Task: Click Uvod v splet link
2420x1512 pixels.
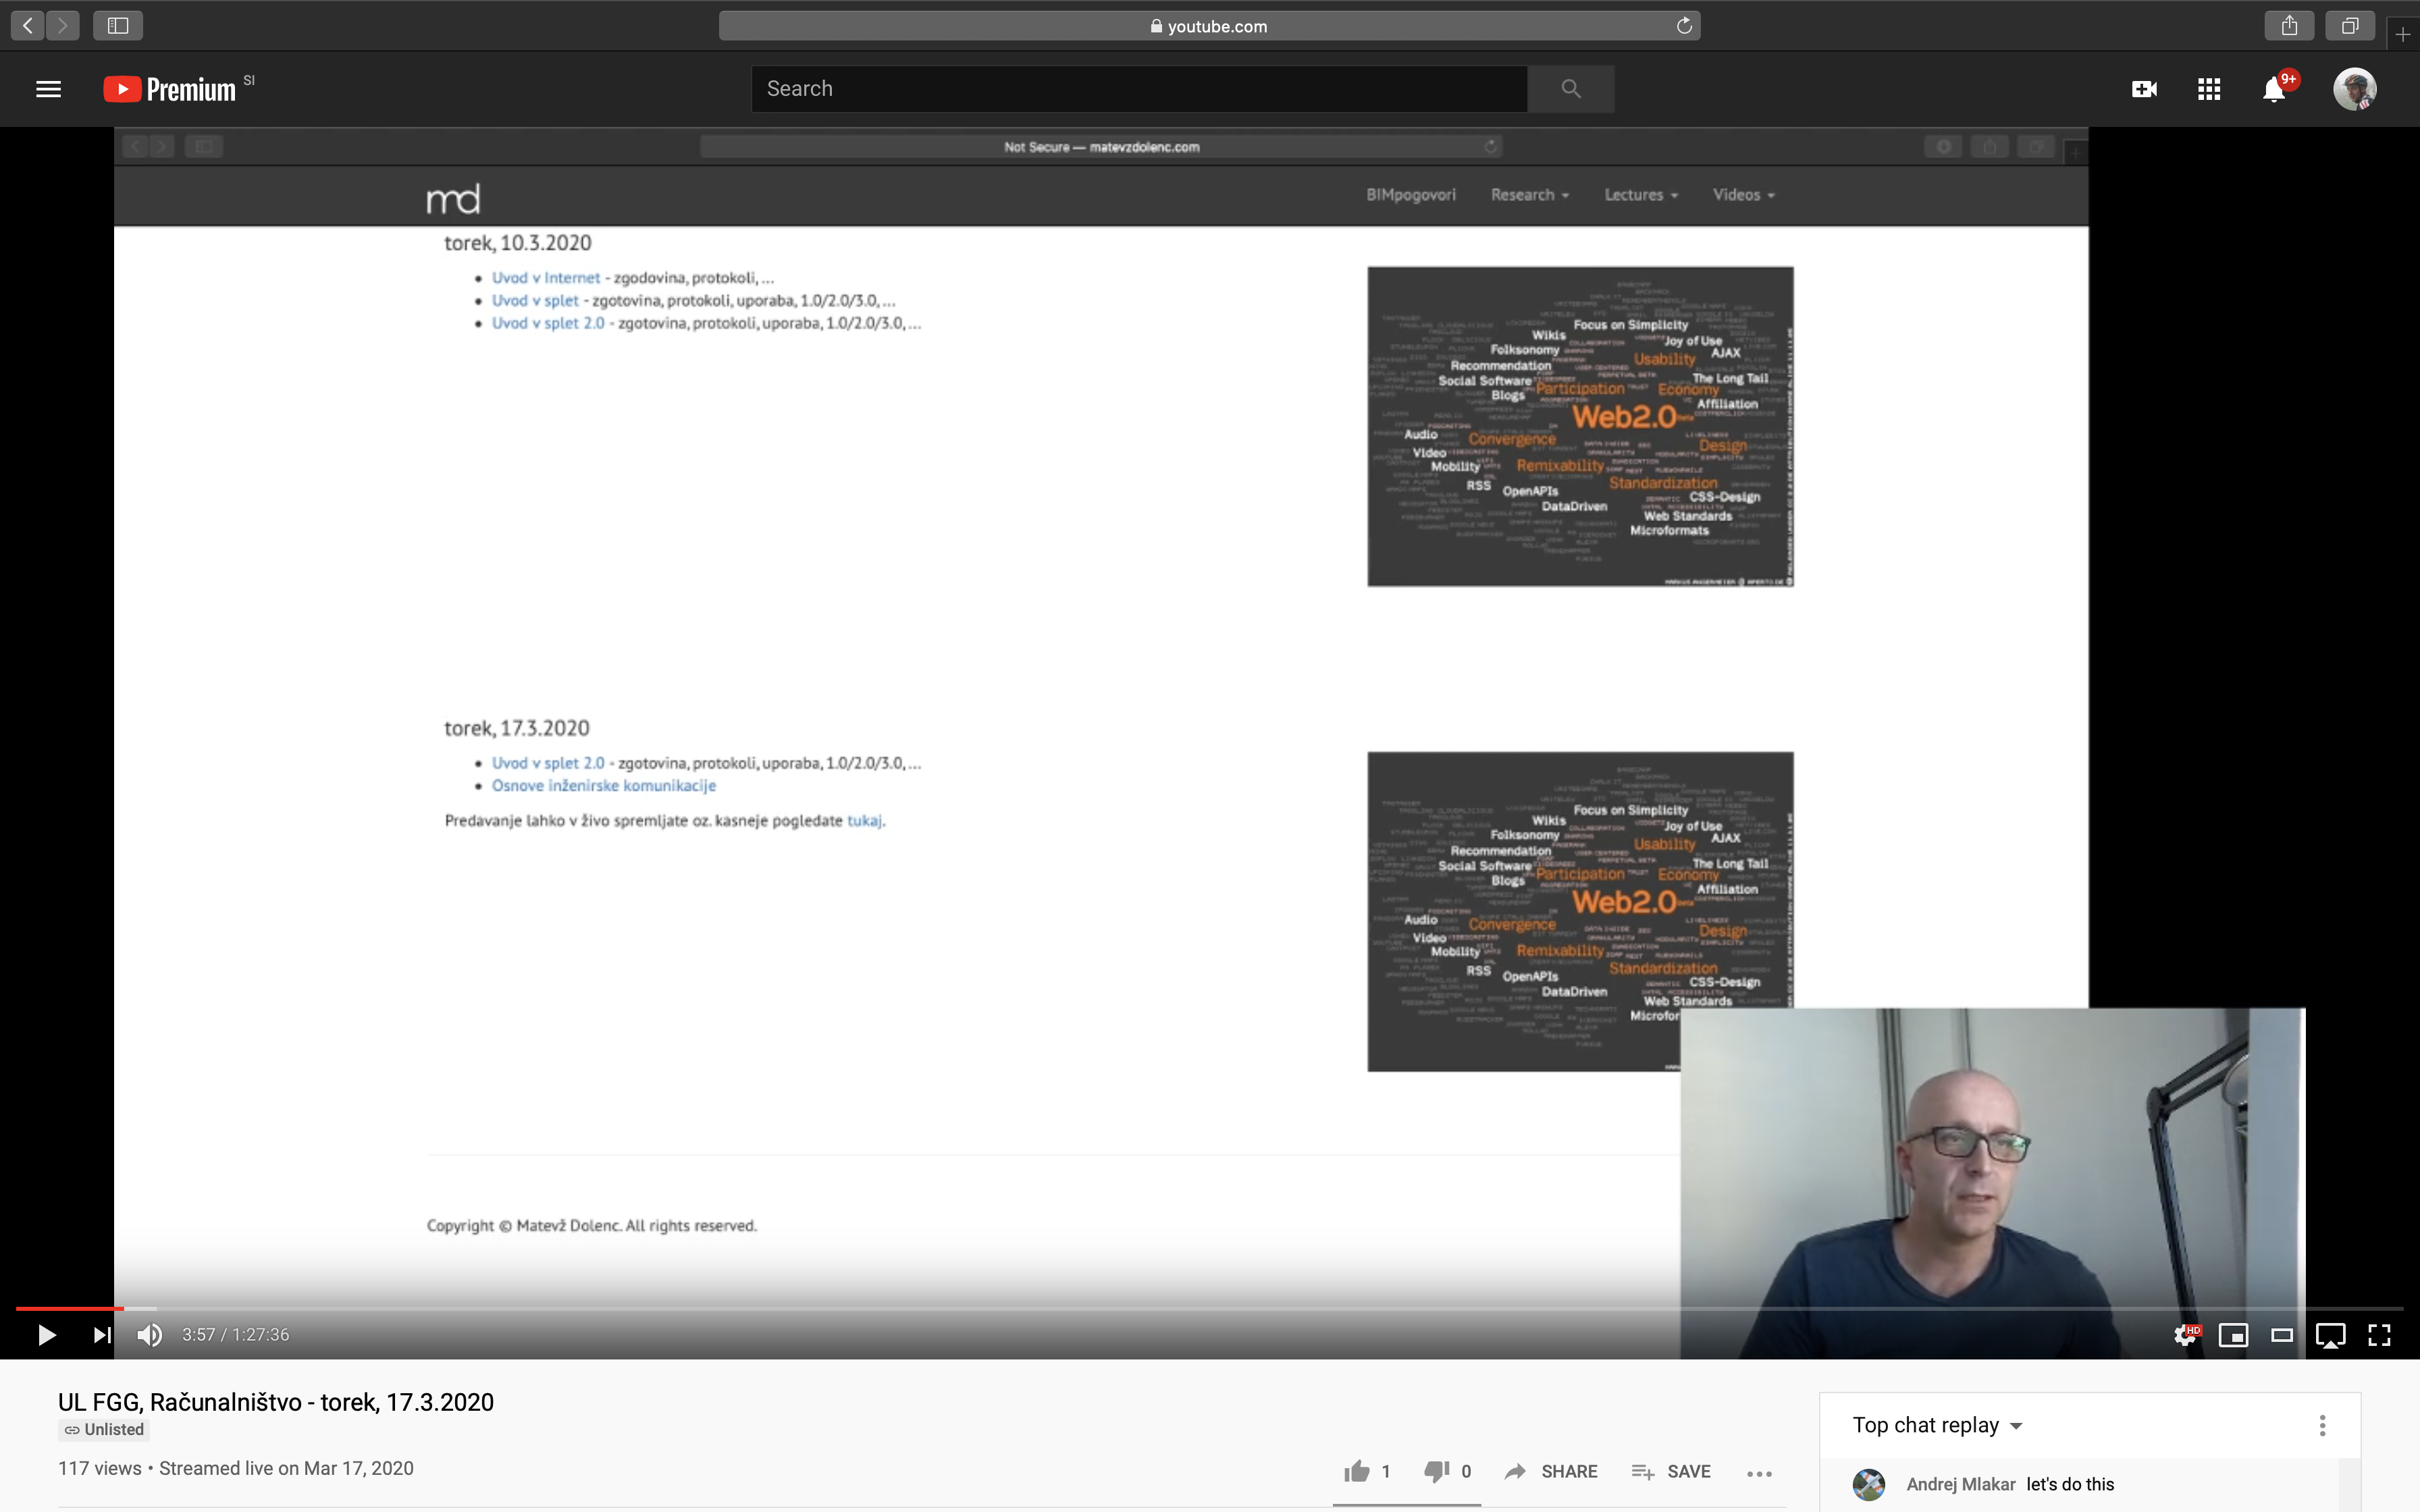Action: tap(535, 300)
